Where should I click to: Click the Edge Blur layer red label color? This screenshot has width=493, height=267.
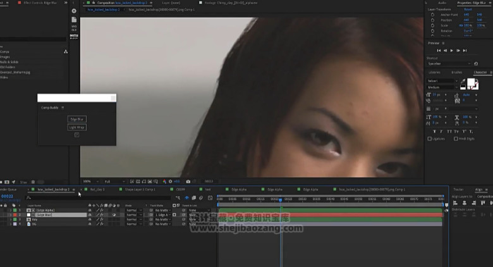click(x=15, y=214)
